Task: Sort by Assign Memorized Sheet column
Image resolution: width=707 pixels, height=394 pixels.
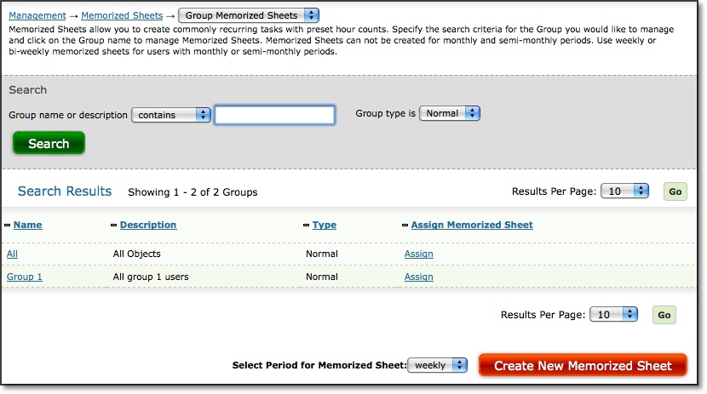Action: tap(472, 225)
